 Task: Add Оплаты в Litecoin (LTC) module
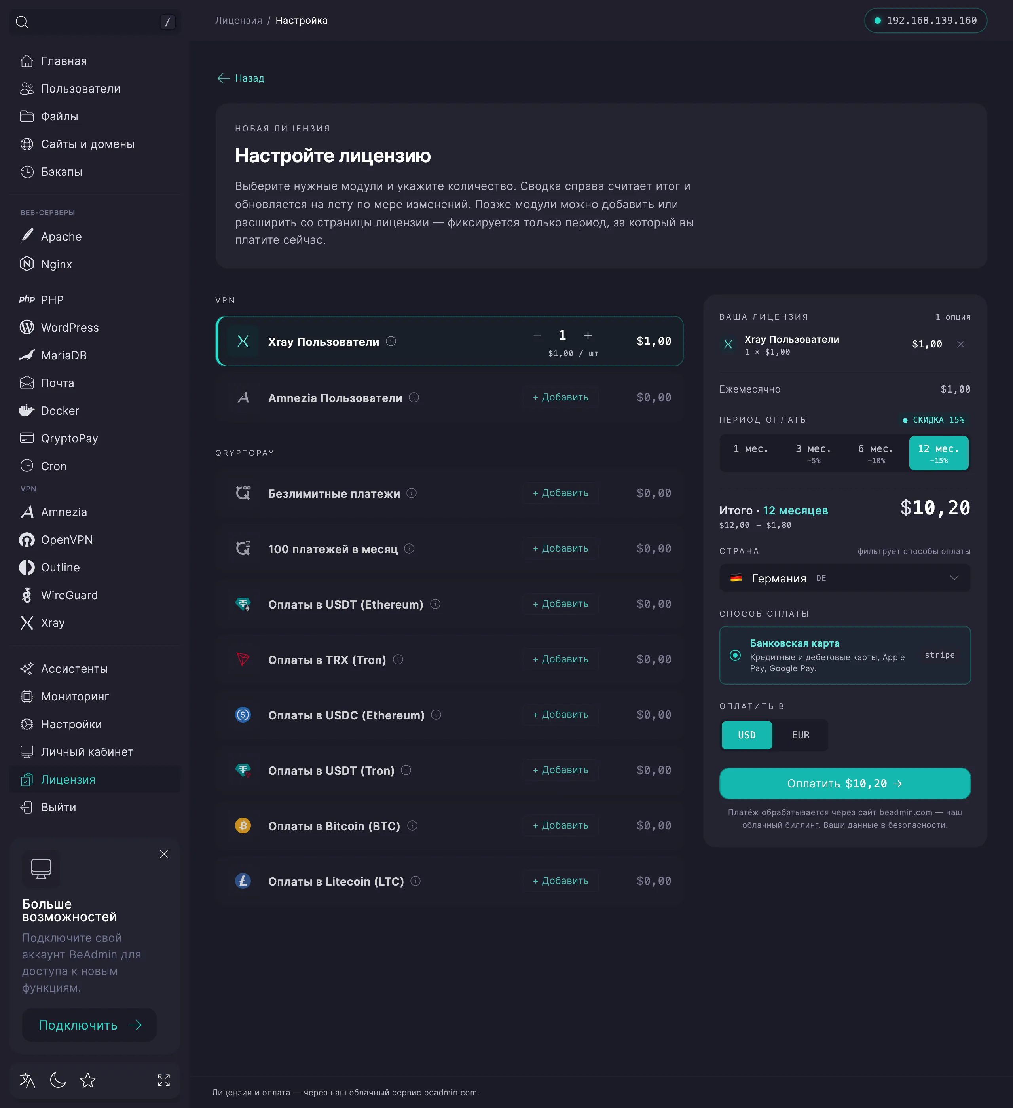click(561, 880)
